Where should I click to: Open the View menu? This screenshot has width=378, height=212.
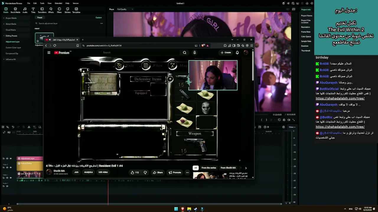point(50,3)
